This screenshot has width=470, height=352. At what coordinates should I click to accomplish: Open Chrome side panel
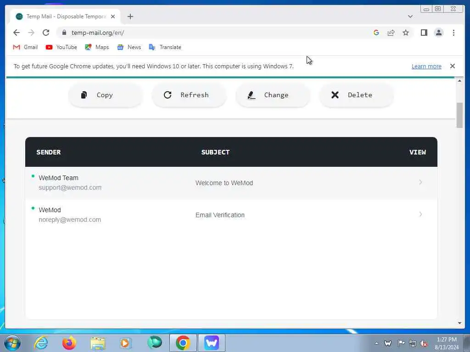pyautogui.click(x=424, y=33)
